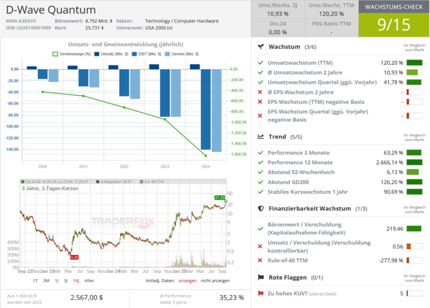Click the checkmark beside Performance 3 Monate
430x308 pixels.
tap(260, 153)
